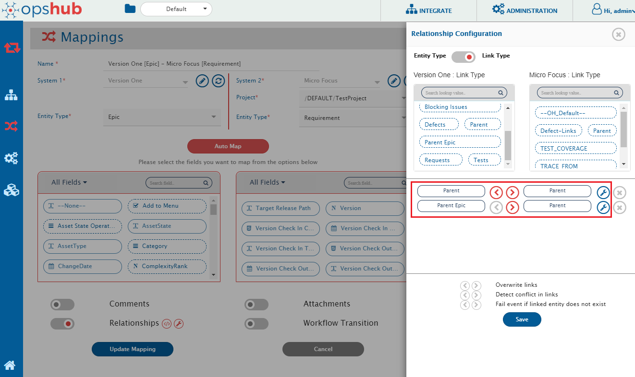
Task: Open the INTEGRATE menu
Action: (429, 11)
